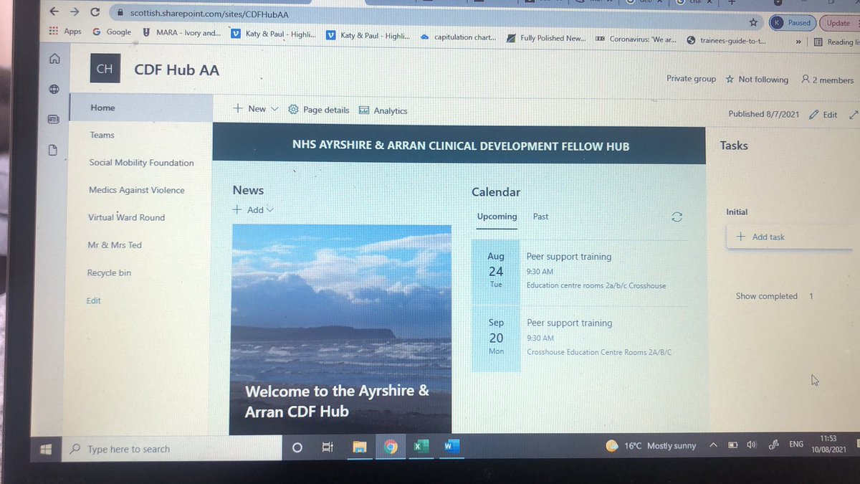
Task: Open My news icon in app bar
Action: pyautogui.click(x=52, y=120)
